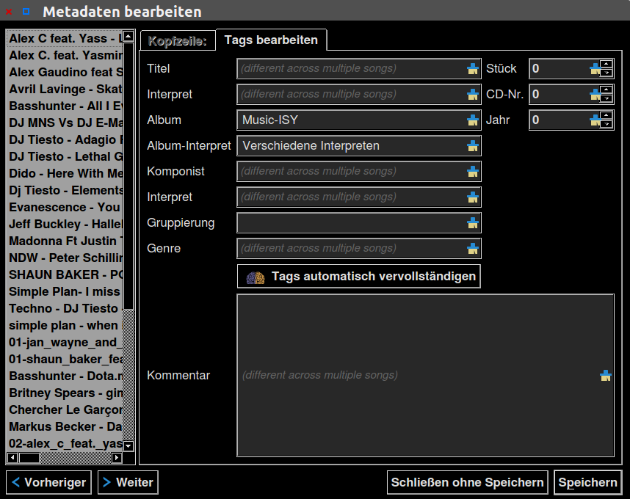Click the reset icon in the Komponist field
The width and height of the screenshot is (630, 499).
473,172
